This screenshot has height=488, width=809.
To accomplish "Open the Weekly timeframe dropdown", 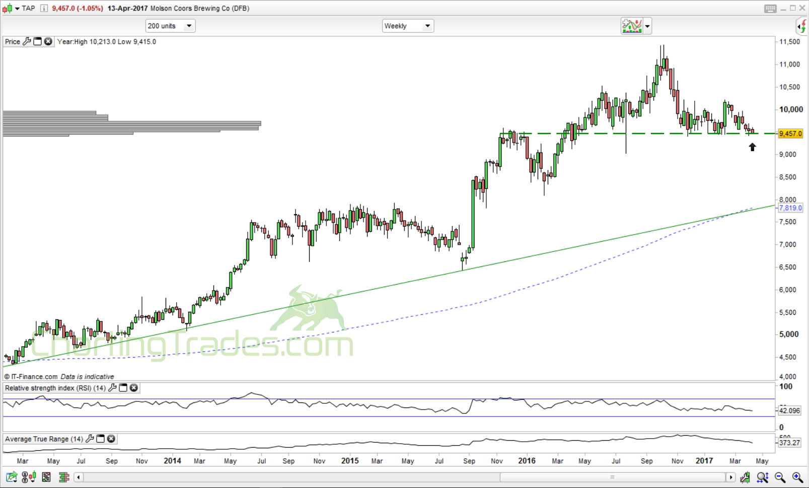I will pyautogui.click(x=427, y=26).
